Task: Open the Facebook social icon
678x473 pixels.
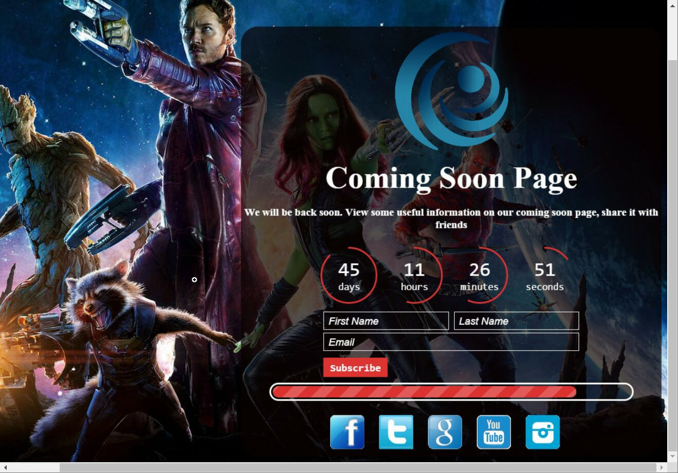Action: (347, 432)
